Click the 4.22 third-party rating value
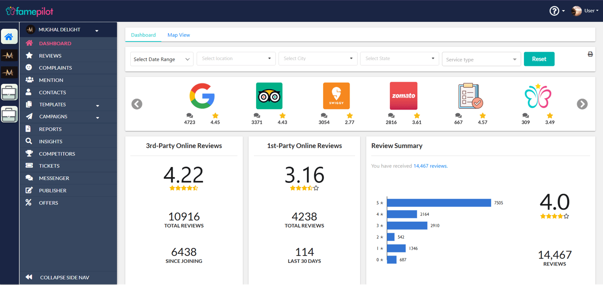The height and width of the screenshot is (285, 603). pyautogui.click(x=184, y=175)
